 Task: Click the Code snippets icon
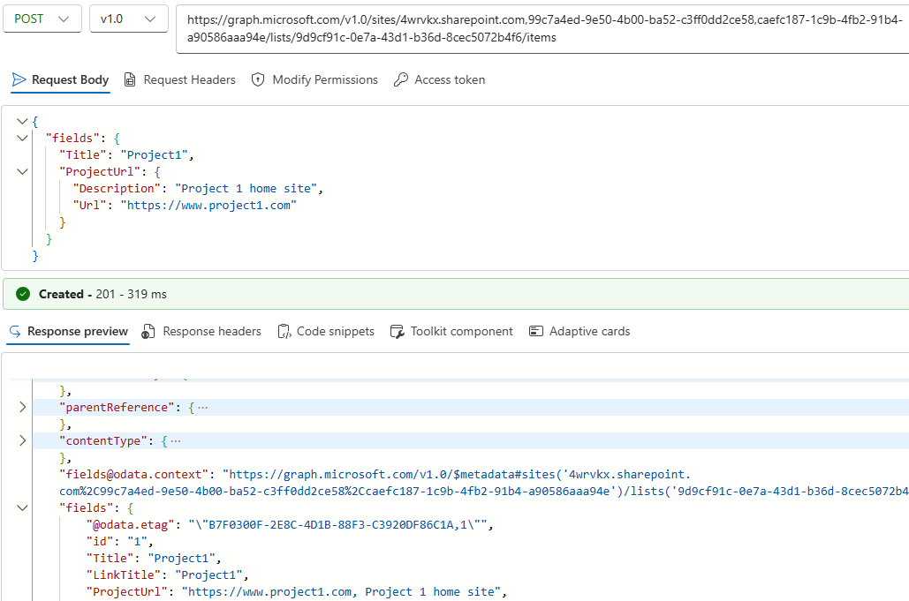(x=284, y=332)
